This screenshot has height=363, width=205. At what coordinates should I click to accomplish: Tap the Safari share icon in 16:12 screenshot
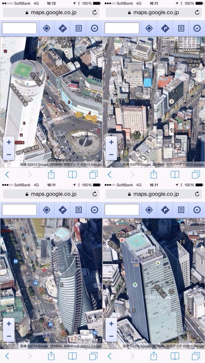tap(51, 174)
